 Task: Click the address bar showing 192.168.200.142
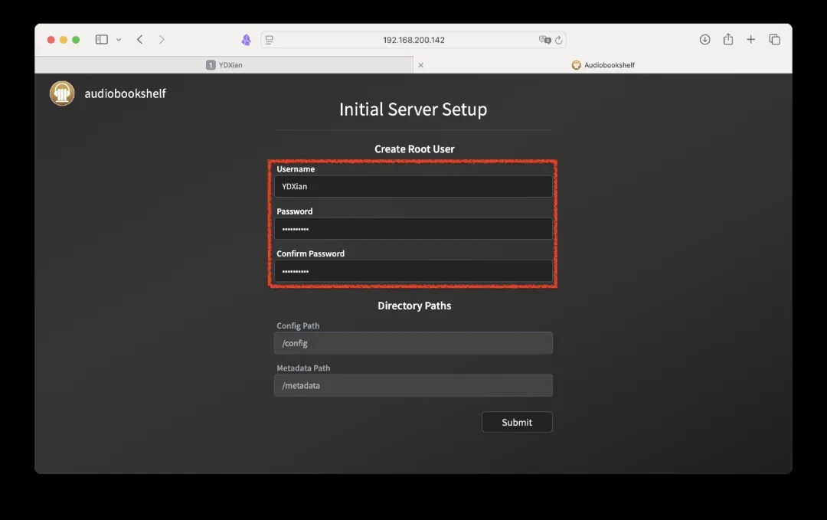click(413, 40)
